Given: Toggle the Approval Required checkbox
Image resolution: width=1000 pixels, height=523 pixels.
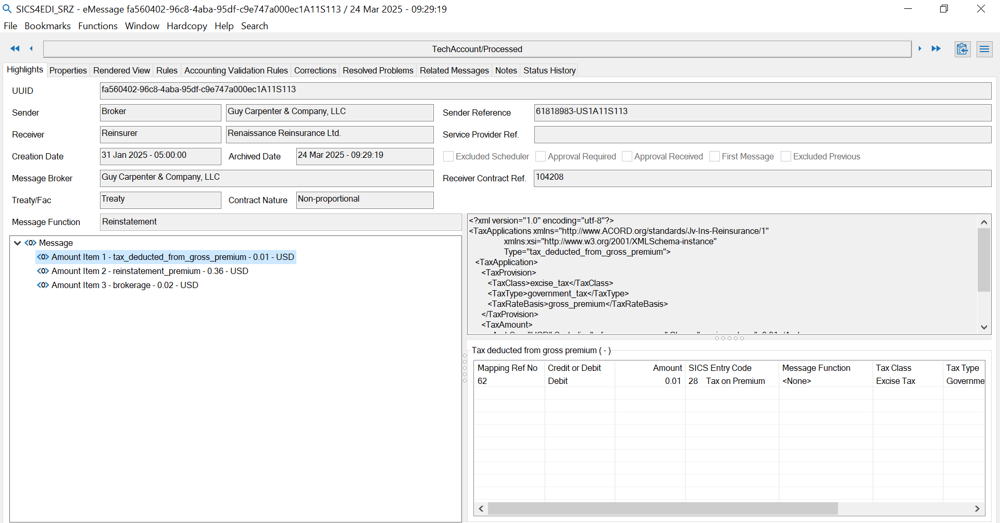Looking at the screenshot, I should coord(541,156).
